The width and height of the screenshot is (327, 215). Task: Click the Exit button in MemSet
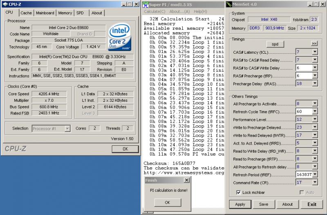pyautogui.click(x=312, y=204)
